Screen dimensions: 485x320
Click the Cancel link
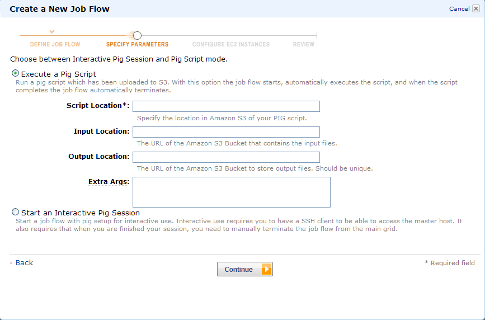click(x=459, y=8)
